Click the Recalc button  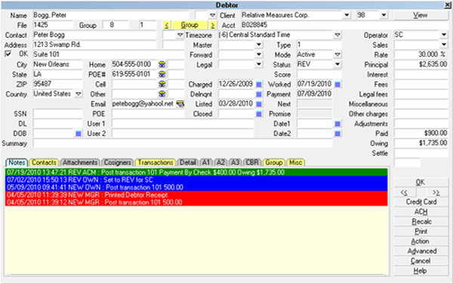[421, 221]
